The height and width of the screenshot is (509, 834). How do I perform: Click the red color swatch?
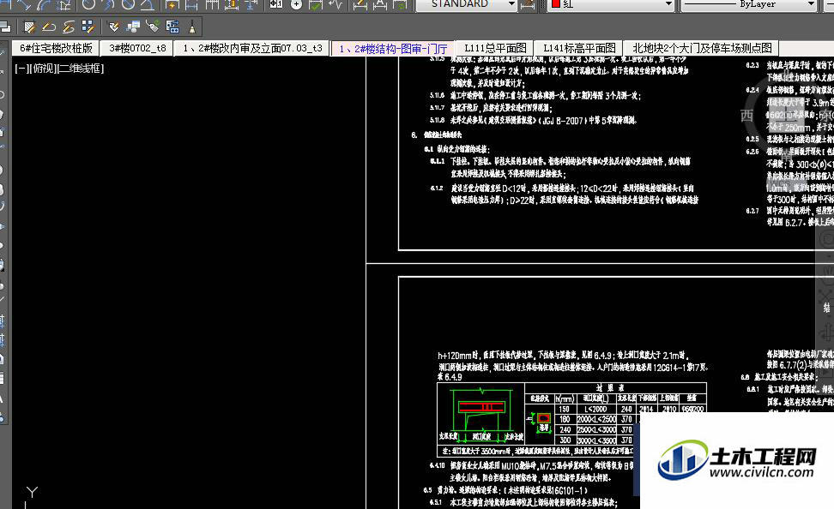[556, 3]
